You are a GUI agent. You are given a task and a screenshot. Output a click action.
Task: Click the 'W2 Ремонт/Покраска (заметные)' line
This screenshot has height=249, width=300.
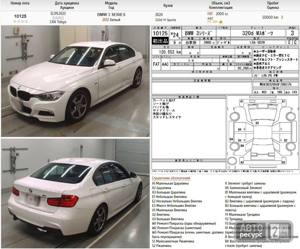tap(177, 228)
